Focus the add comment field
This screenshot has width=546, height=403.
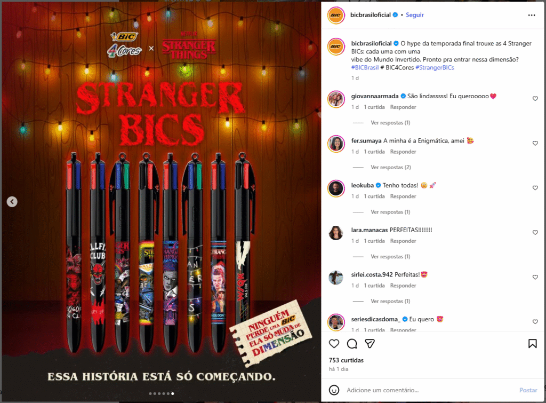[x=430, y=390]
